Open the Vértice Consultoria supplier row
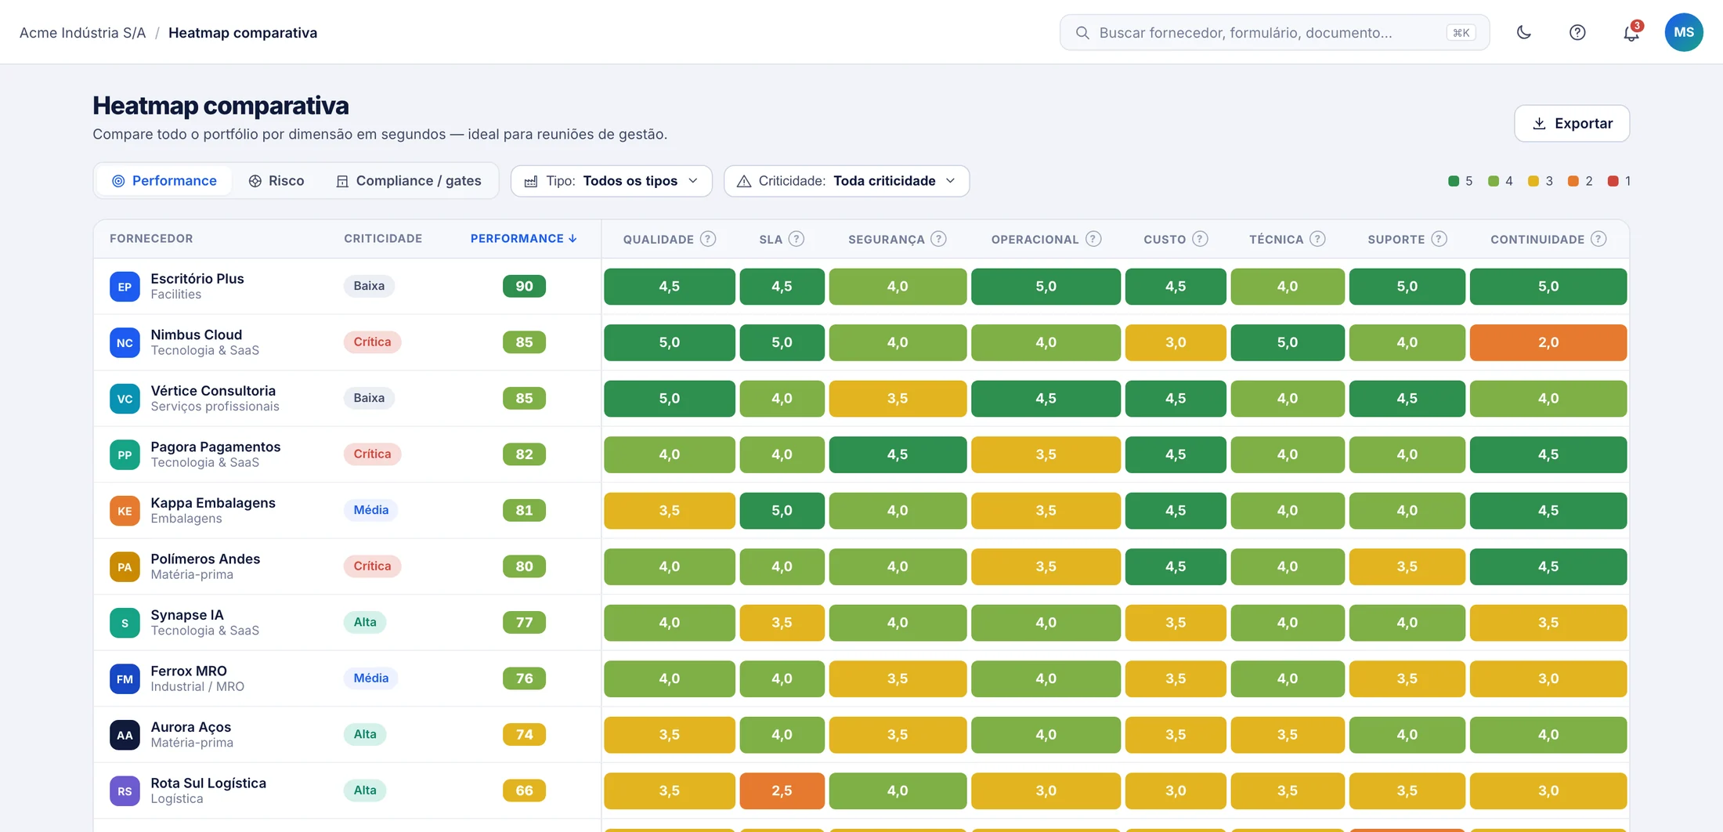The image size is (1723, 832). click(861, 398)
